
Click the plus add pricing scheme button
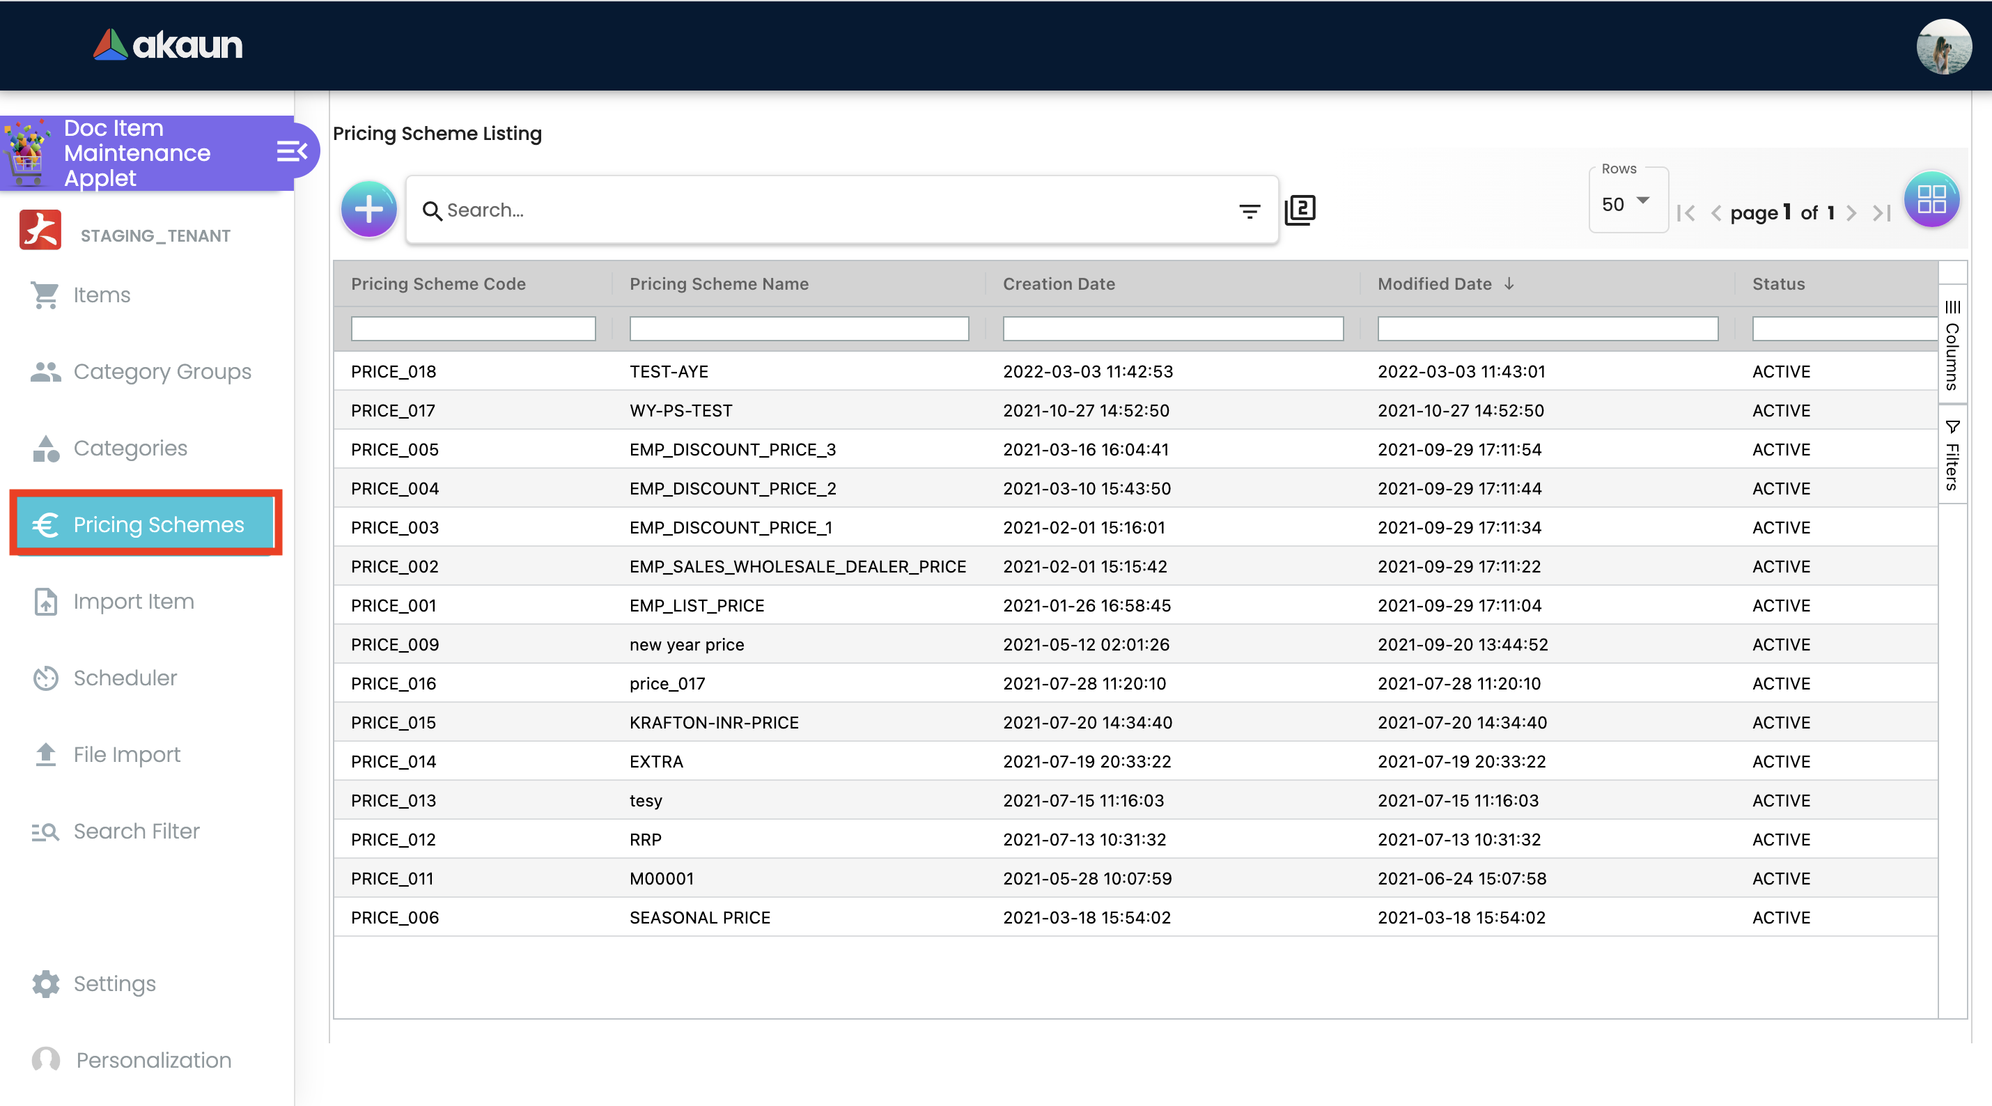pos(369,209)
